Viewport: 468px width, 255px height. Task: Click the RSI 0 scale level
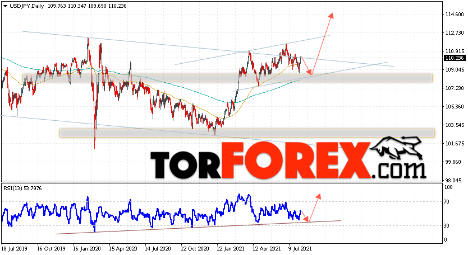[x=446, y=239]
